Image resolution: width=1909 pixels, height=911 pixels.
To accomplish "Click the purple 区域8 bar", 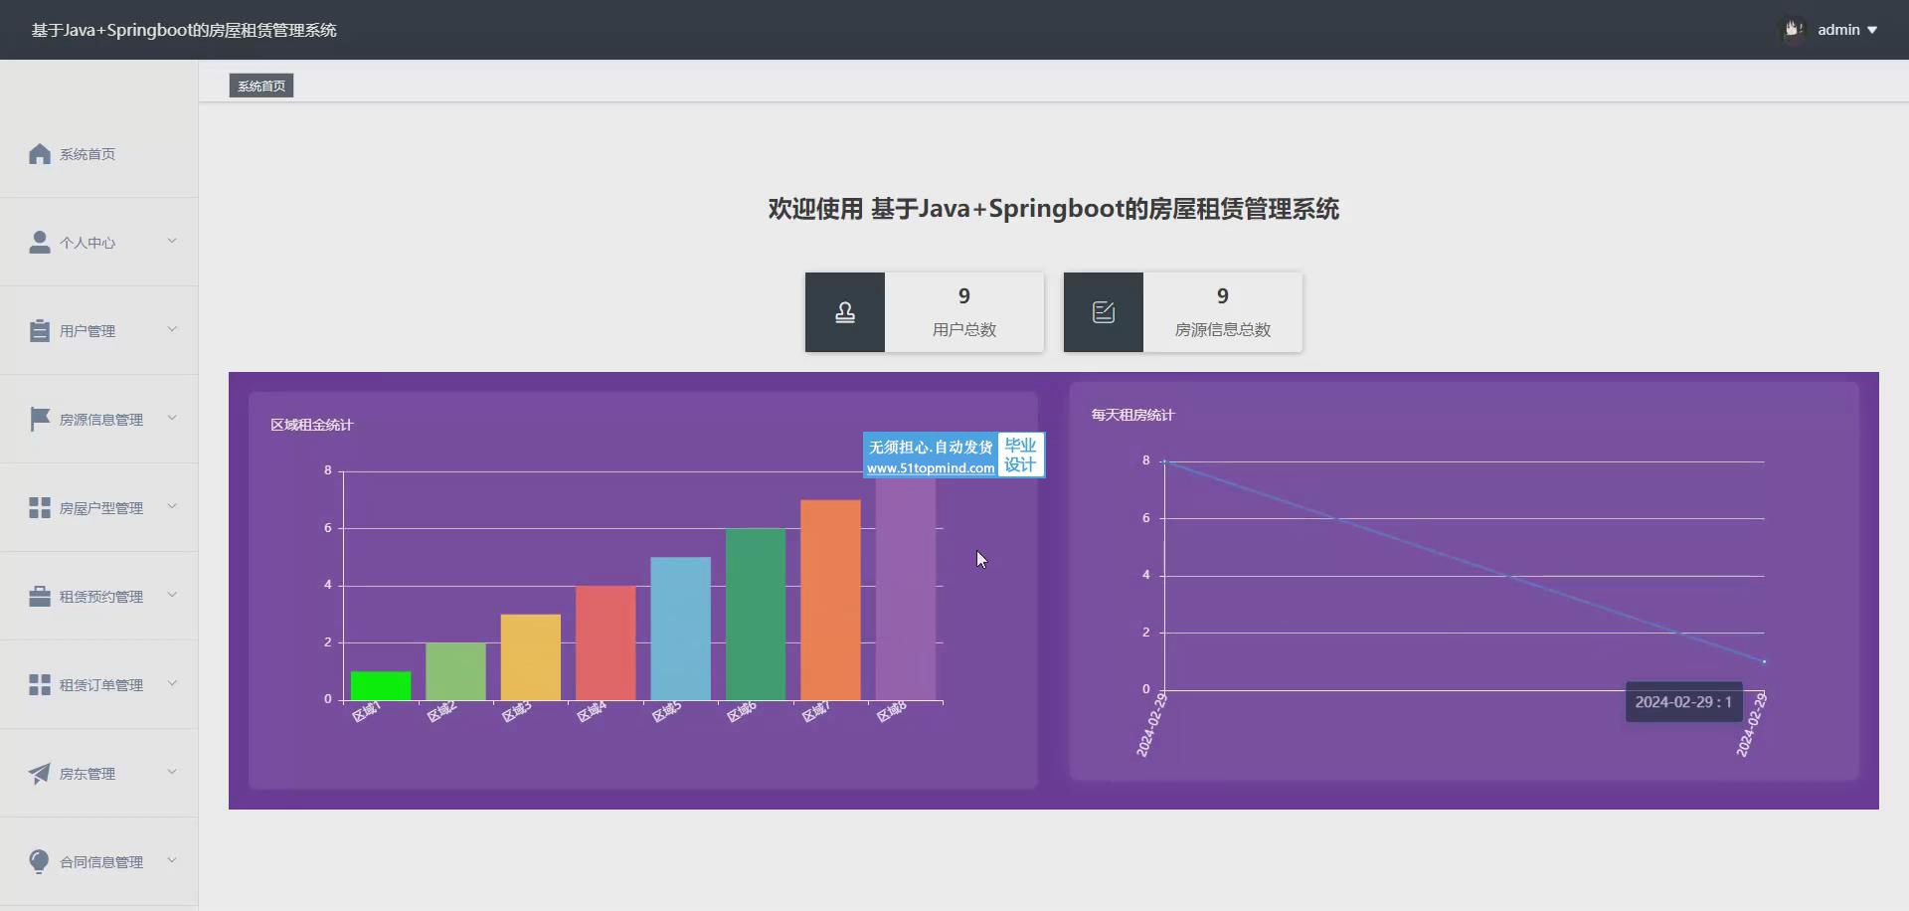I will point(906,587).
